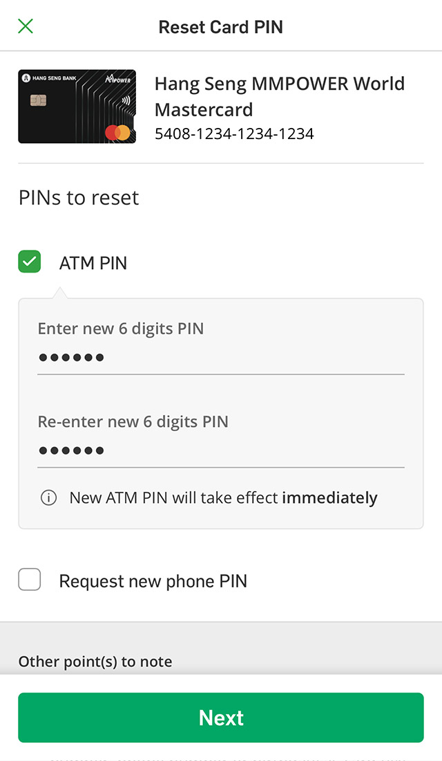Enable the Request new phone PIN checkbox
The width and height of the screenshot is (442, 761).
30,580
